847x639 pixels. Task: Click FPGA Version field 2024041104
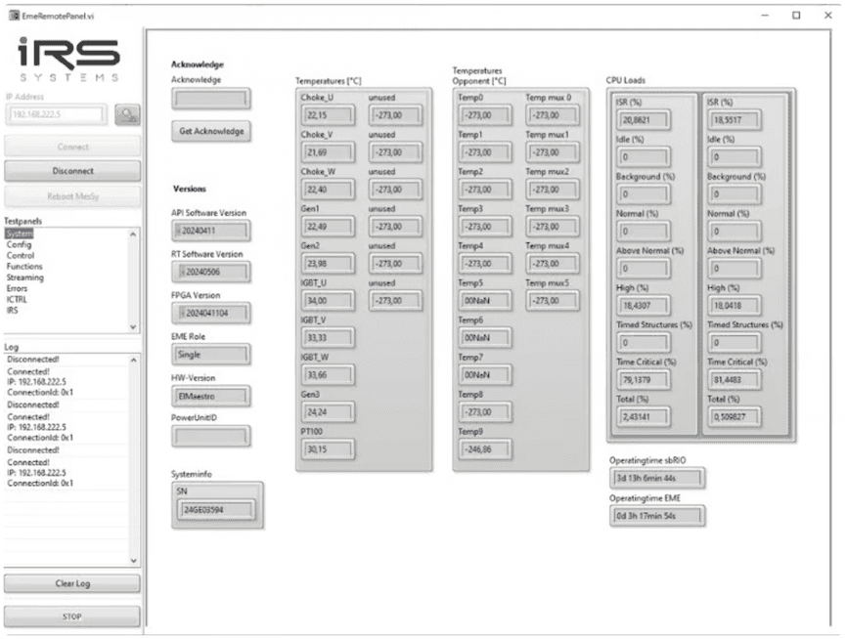coord(211,313)
